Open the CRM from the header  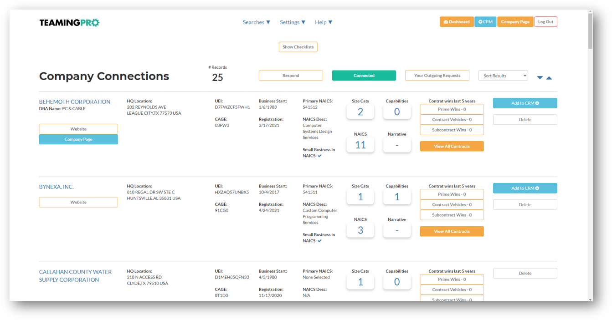tap(485, 22)
